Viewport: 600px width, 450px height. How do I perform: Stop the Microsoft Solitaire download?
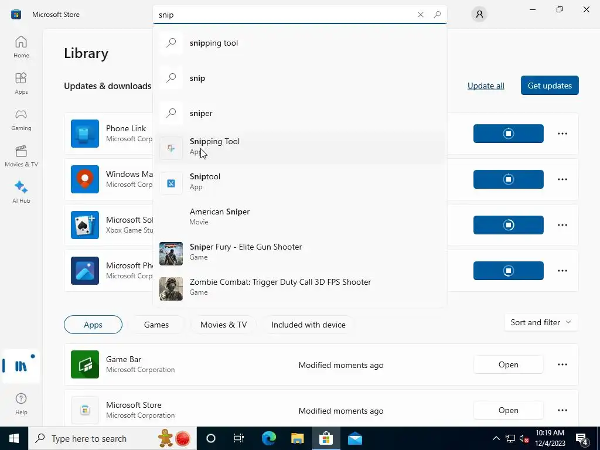(x=508, y=225)
